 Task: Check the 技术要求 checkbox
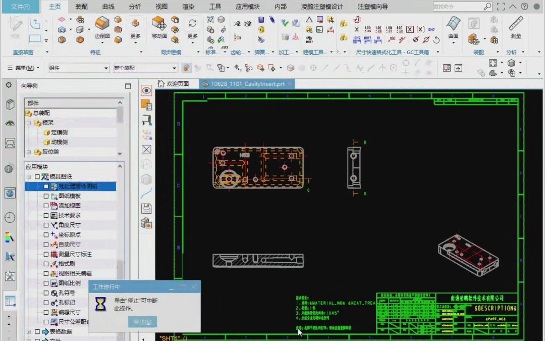point(46,215)
